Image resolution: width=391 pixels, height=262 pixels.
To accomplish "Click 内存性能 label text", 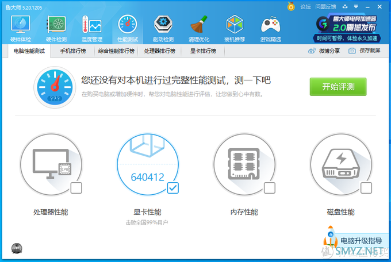I will (244, 212).
